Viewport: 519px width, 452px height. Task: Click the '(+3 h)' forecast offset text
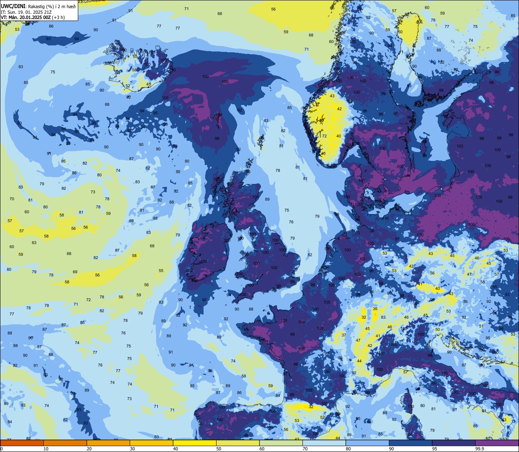coord(59,17)
